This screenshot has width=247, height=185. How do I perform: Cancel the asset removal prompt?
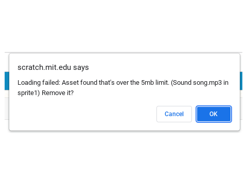(x=174, y=114)
